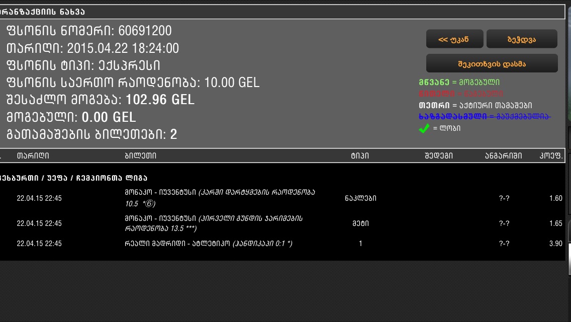Click the blue struck-through legend entry
The height and width of the screenshot is (322, 571).
(485, 116)
